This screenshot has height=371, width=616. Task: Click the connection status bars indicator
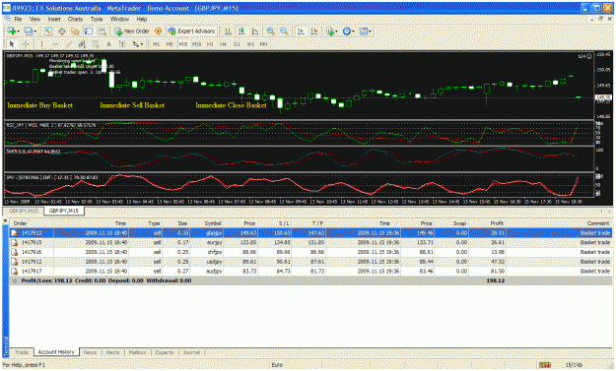pyautogui.click(x=544, y=365)
